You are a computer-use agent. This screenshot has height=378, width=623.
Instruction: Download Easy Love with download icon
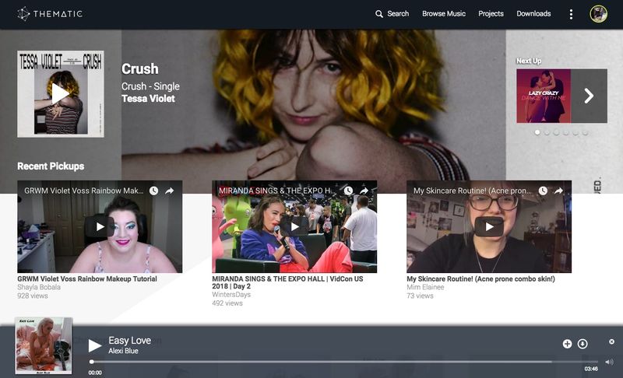tap(583, 344)
